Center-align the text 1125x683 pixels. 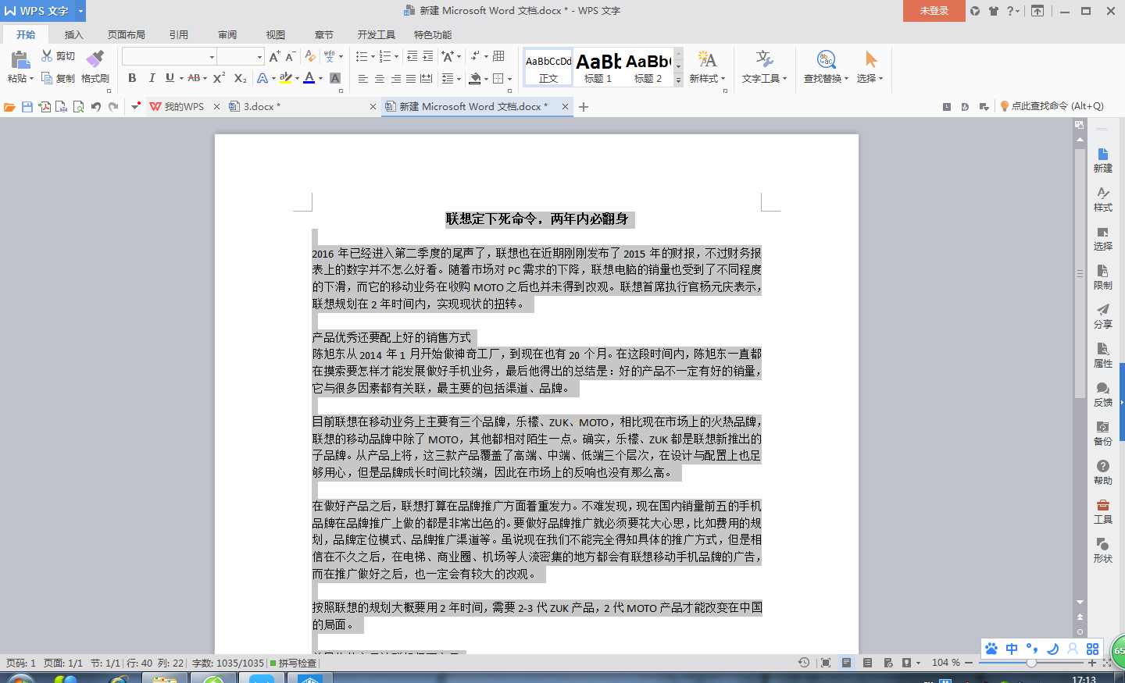[380, 78]
